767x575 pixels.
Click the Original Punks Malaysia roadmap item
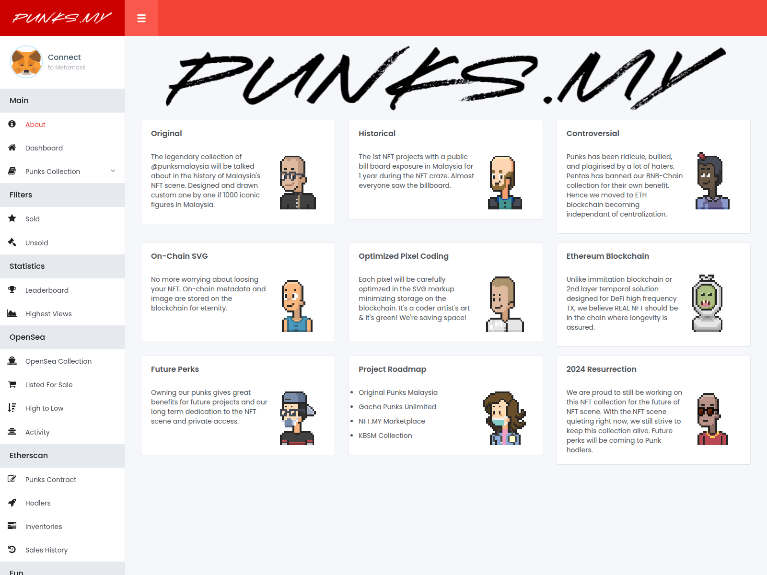coord(398,392)
